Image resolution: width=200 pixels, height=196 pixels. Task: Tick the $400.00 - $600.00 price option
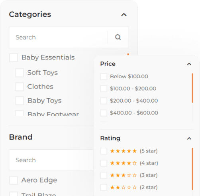point(104,113)
